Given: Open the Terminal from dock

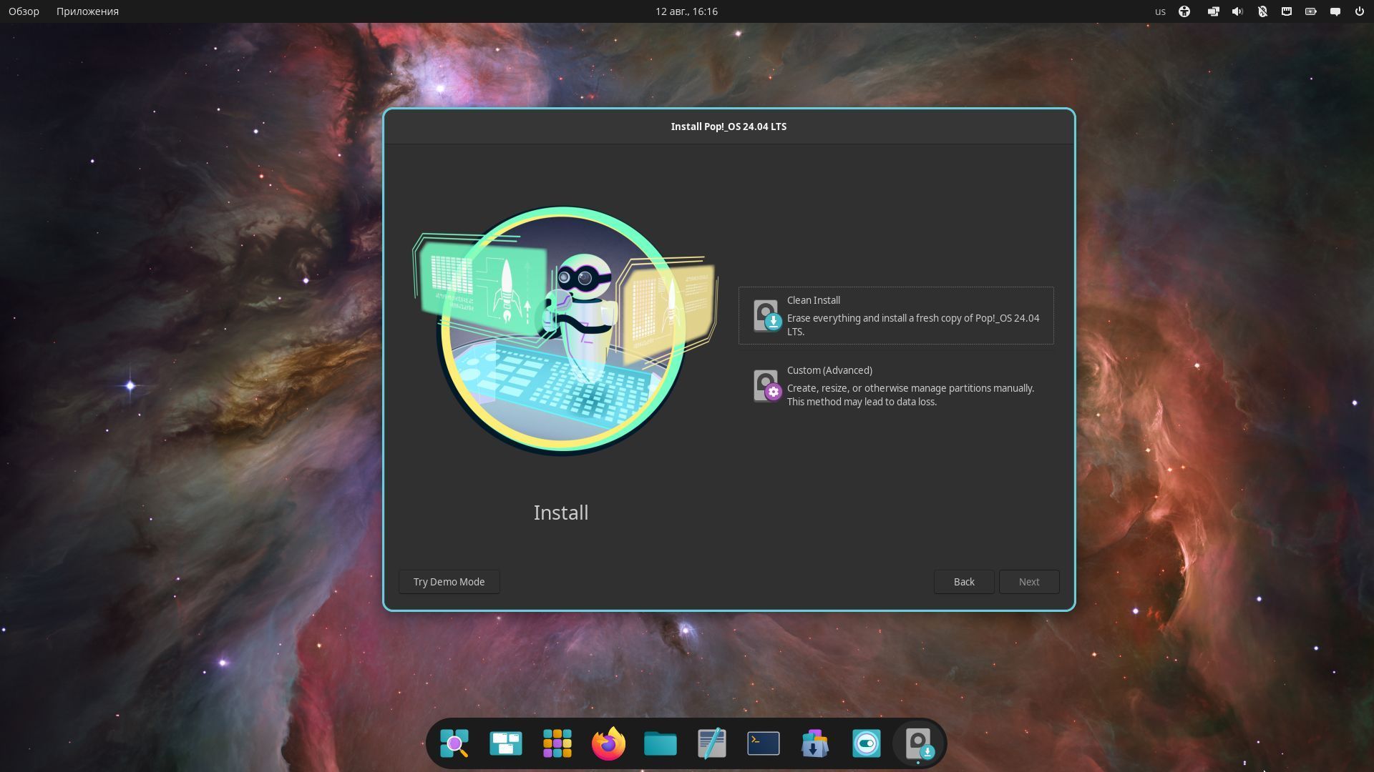Looking at the screenshot, I should tap(764, 743).
